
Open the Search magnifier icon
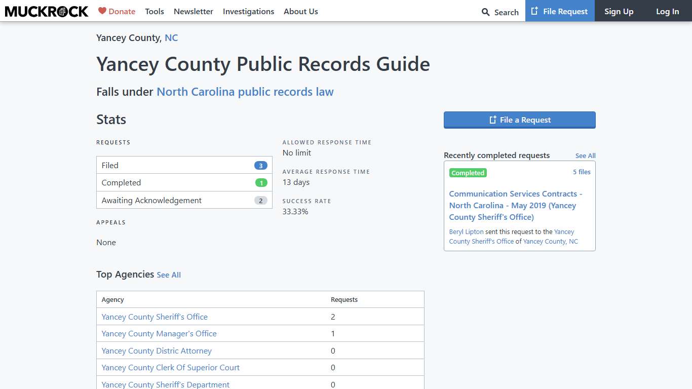tap(485, 12)
